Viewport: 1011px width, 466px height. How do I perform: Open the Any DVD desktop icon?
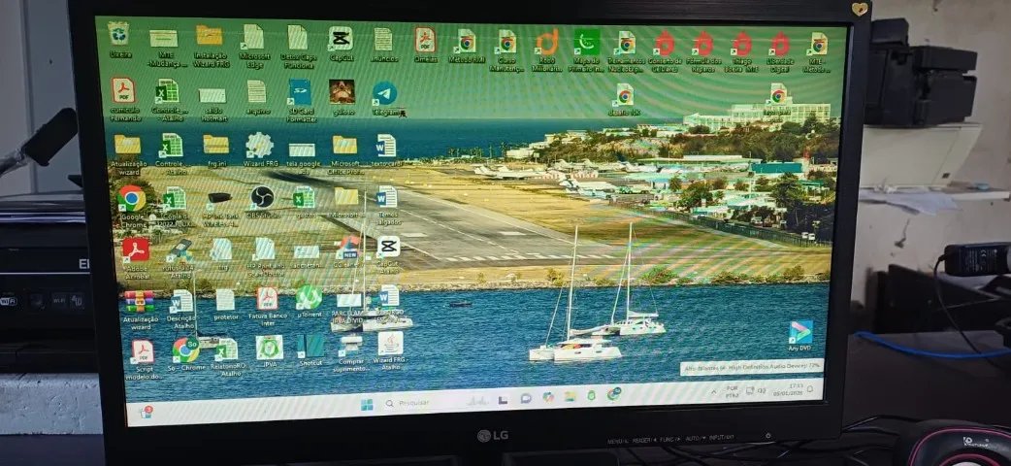(800, 333)
